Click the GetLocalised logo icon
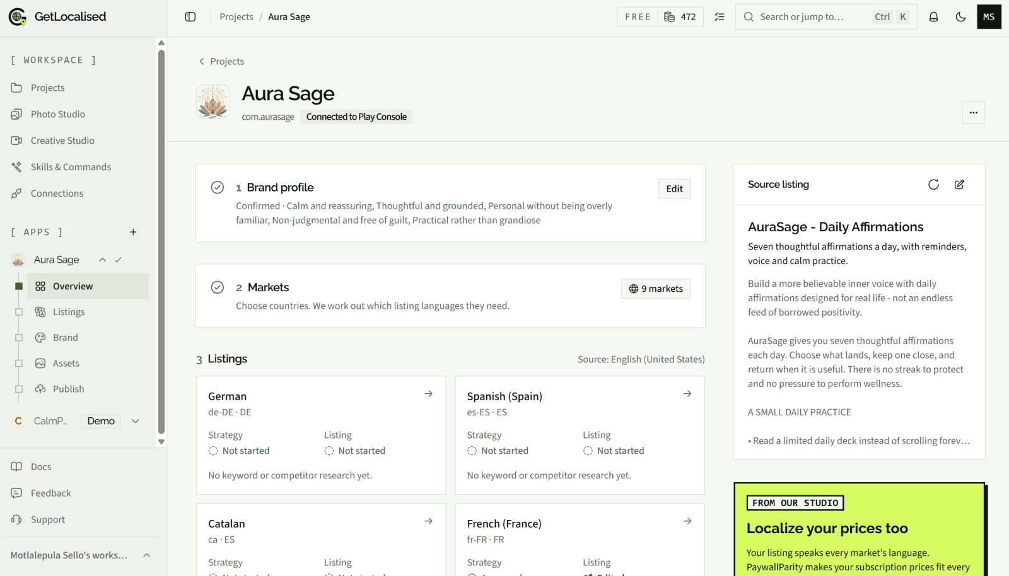This screenshot has height=576, width=1009. (18, 17)
